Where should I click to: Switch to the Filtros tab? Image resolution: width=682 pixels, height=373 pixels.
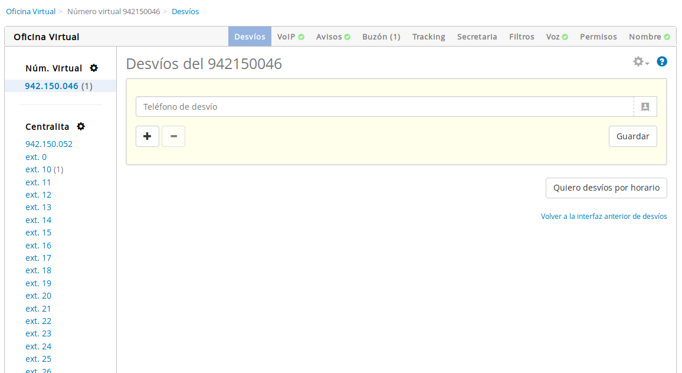(x=522, y=37)
